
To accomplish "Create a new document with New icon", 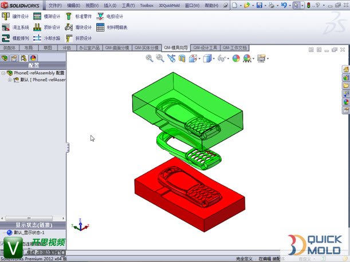I will 235,5.
